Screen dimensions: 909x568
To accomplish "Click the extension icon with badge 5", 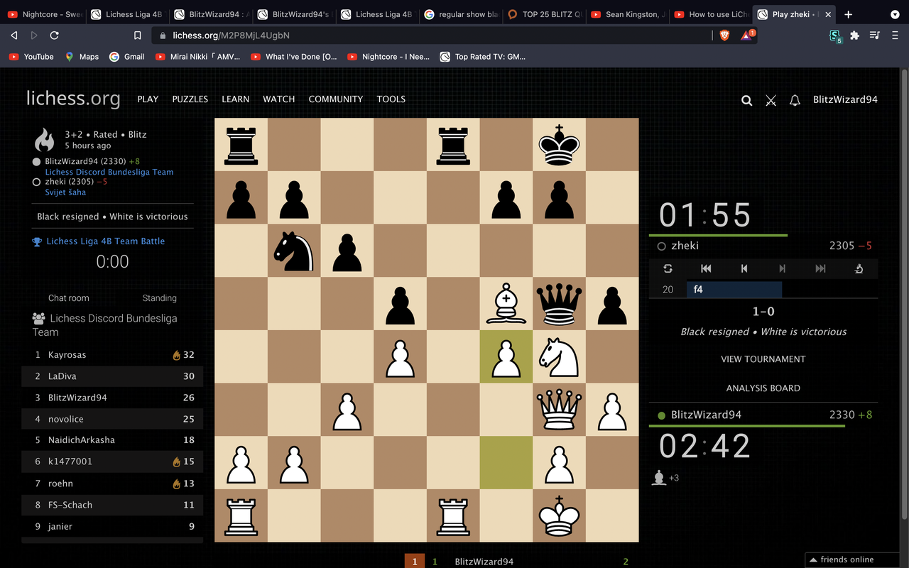I will [x=836, y=35].
